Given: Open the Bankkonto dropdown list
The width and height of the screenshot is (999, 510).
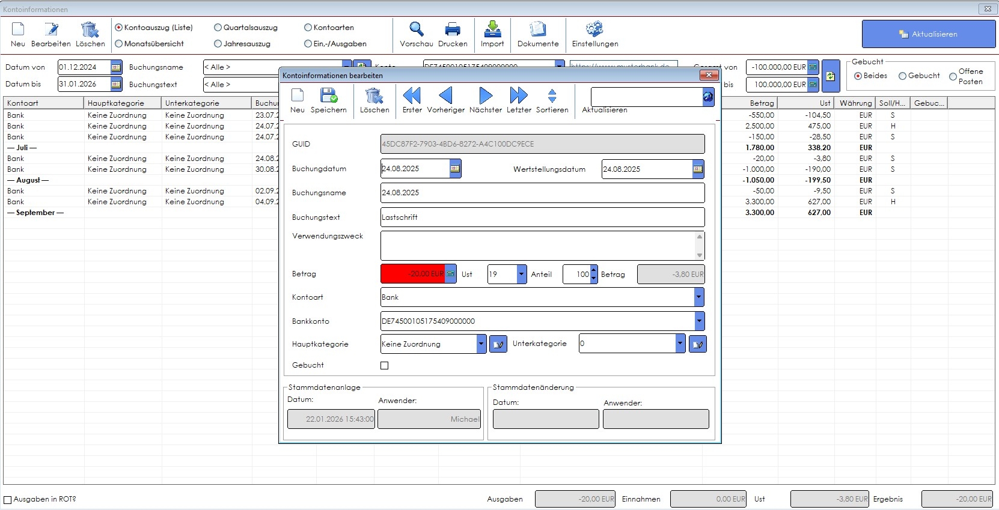Looking at the screenshot, I should (x=698, y=321).
